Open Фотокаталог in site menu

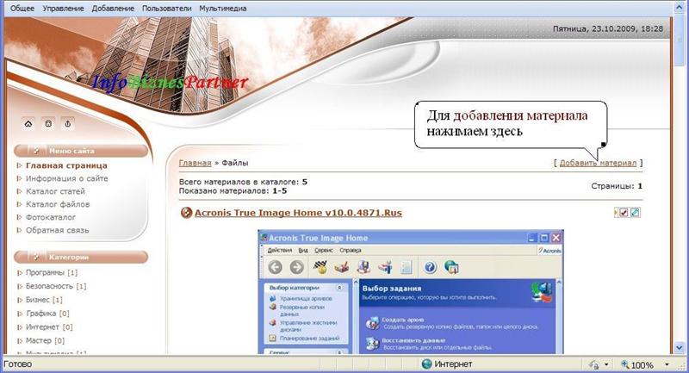tap(51, 217)
